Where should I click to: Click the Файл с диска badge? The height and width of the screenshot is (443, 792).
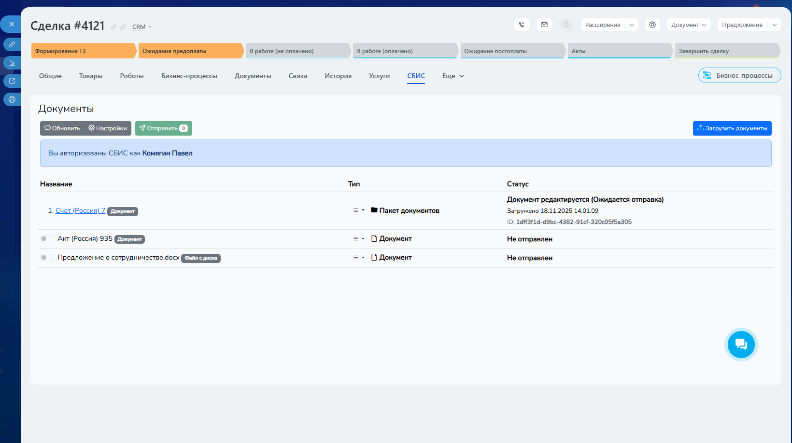[201, 258]
